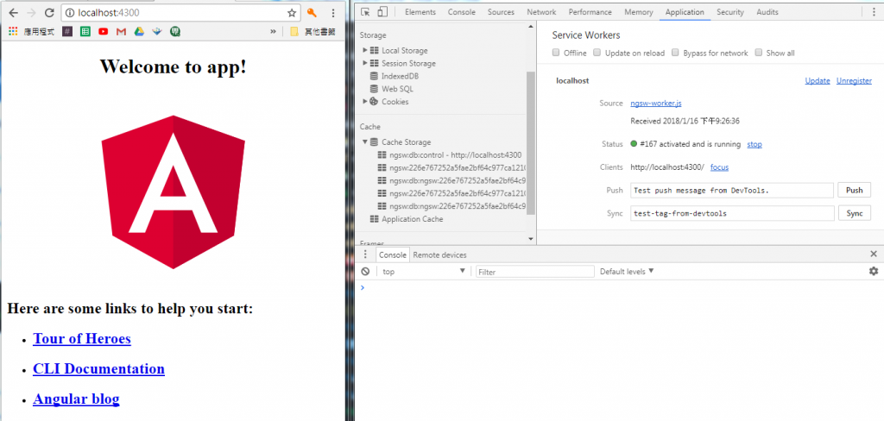Image resolution: width=884 pixels, height=421 pixels.
Task: Click the console Filter field
Action: tap(535, 272)
